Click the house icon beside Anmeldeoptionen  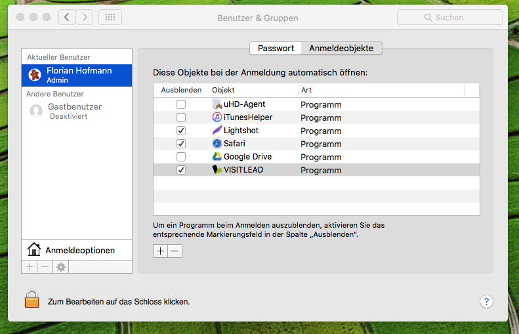tap(33, 249)
